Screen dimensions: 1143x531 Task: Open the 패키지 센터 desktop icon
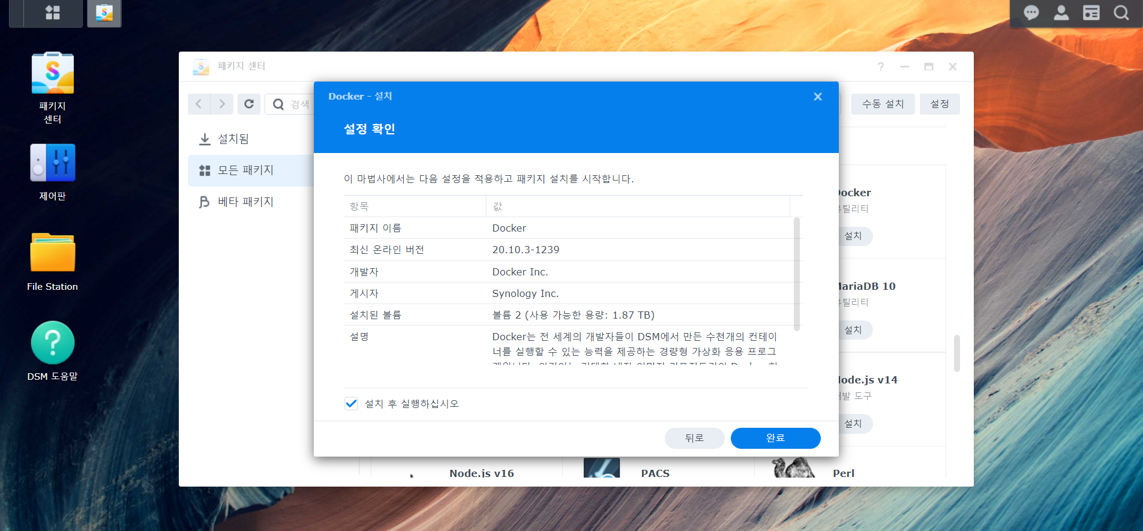(53, 88)
